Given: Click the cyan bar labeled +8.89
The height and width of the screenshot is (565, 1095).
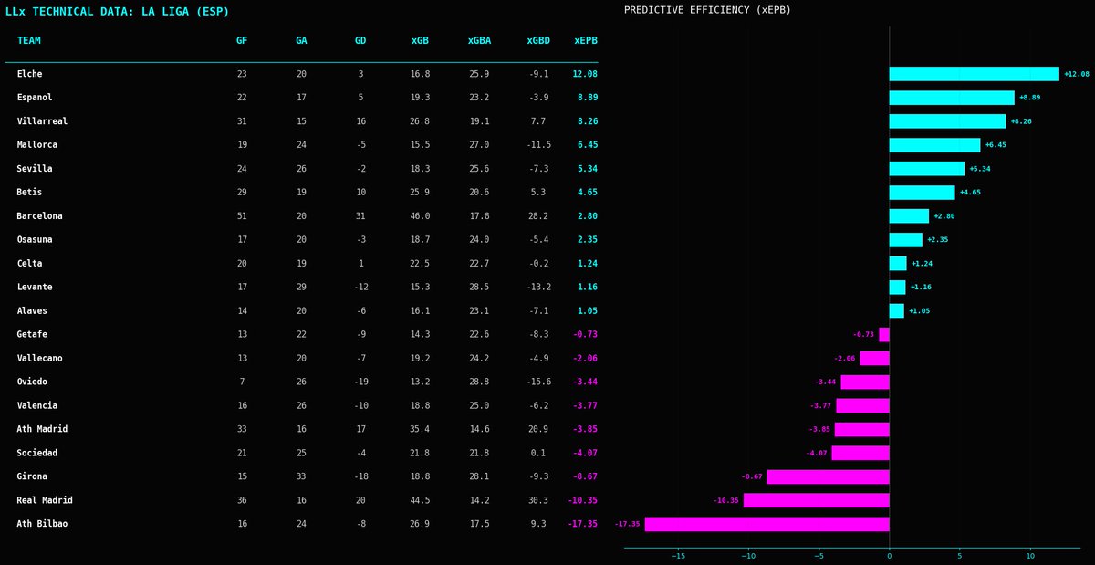Looking at the screenshot, I should coord(952,98).
